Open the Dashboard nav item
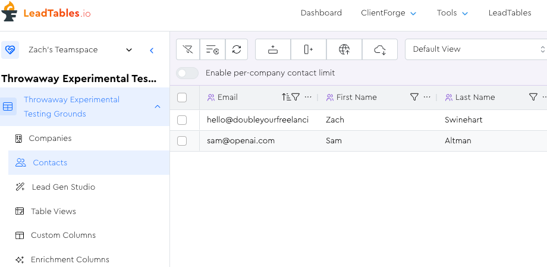This screenshot has height=267, width=547. point(321,13)
